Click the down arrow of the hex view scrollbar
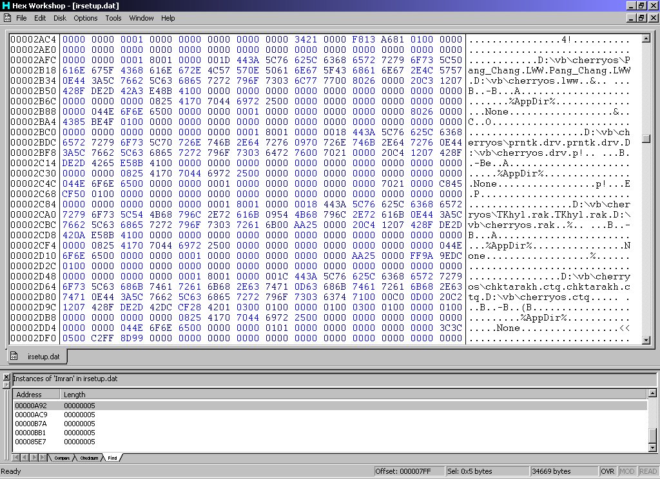The height and width of the screenshot is (479, 660). [x=646, y=340]
